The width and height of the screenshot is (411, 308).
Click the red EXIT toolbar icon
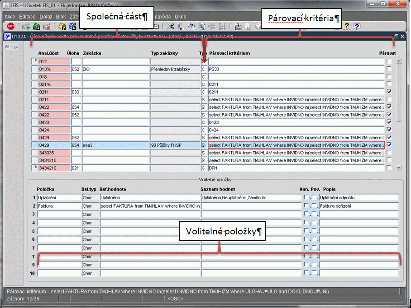(11, 26)
